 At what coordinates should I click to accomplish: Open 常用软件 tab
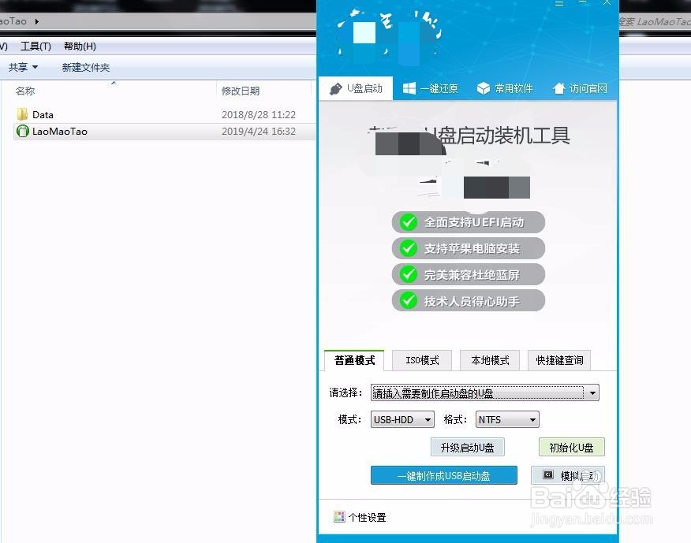tap(505, 88)
